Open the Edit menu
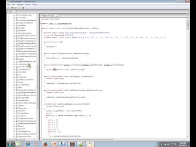Screen dimensions: 196x147 click(x=13, y=4)
